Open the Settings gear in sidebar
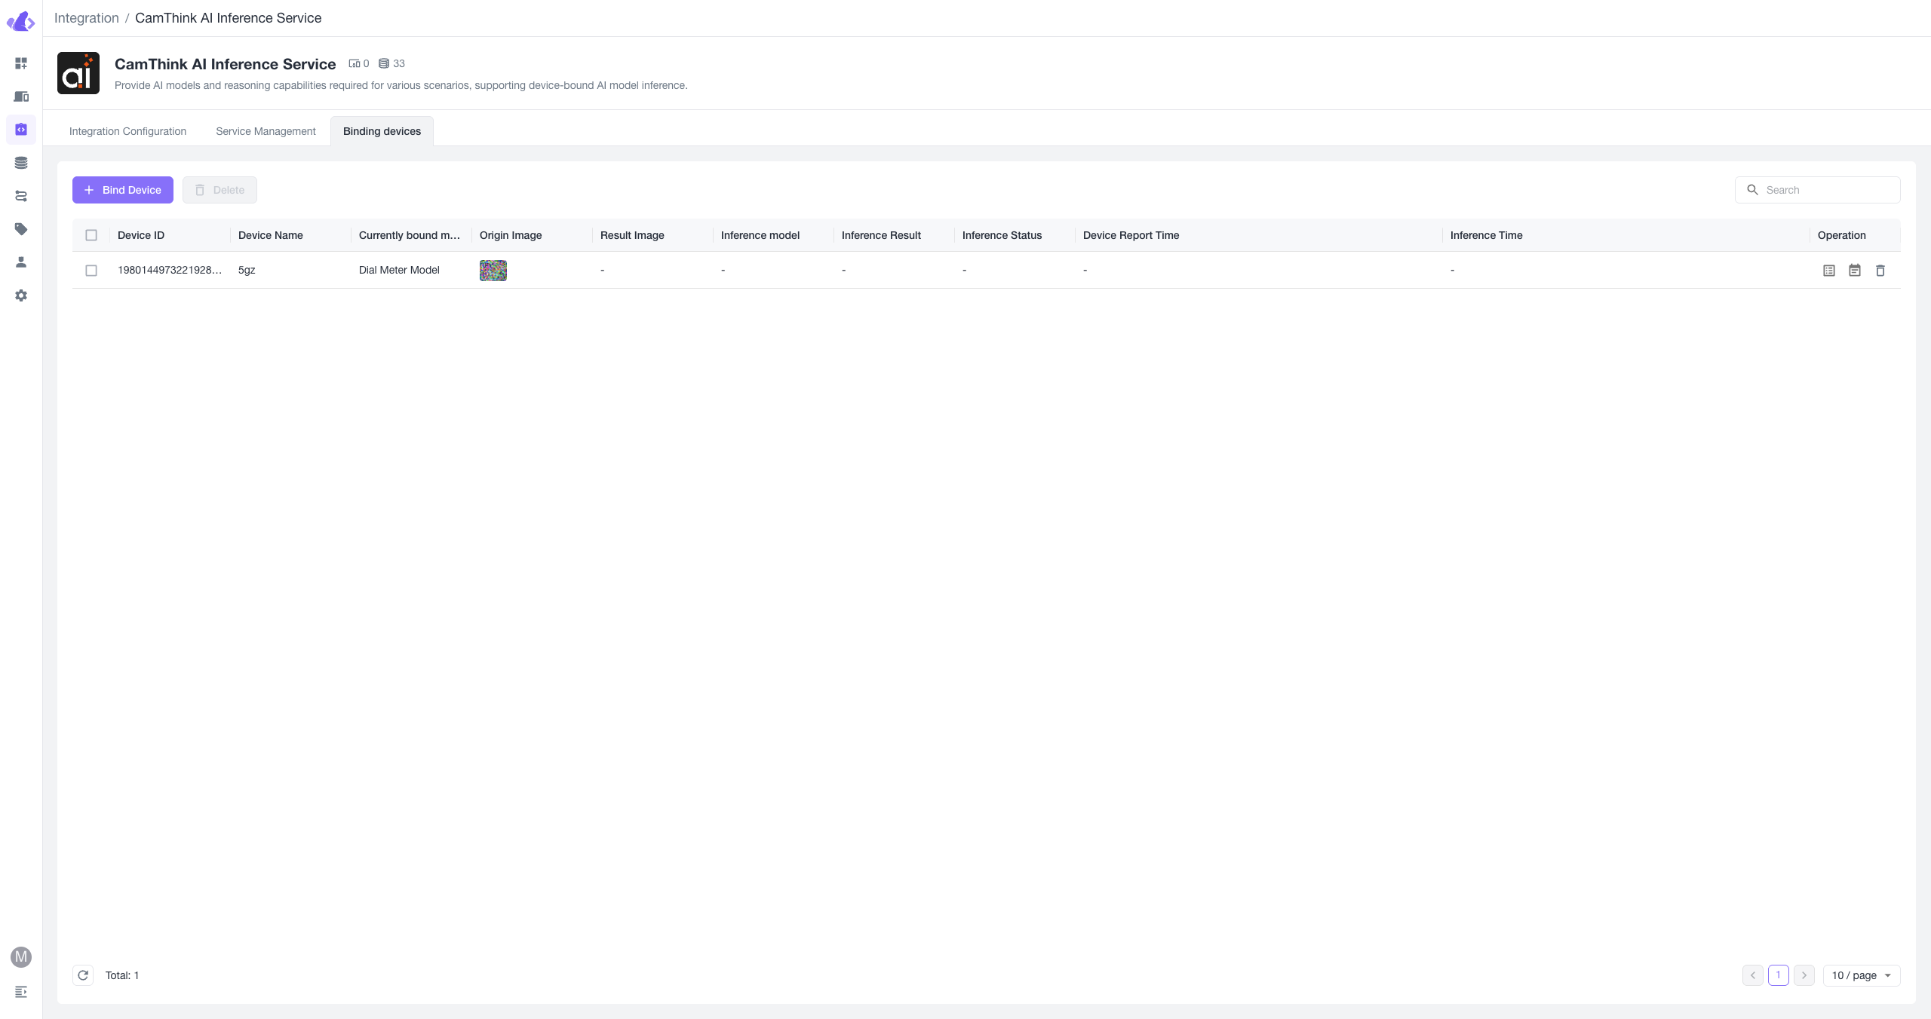 21,295
